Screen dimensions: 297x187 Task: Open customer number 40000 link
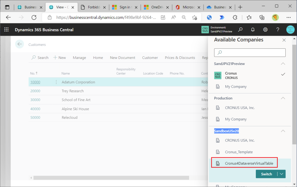35,109
